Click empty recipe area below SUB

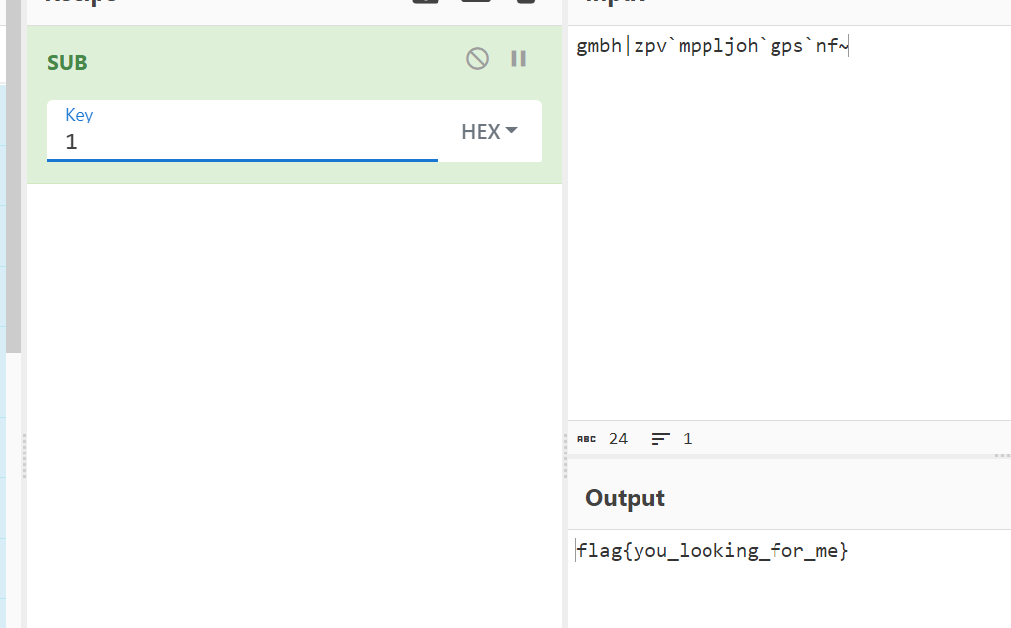[x=294, y=394]
